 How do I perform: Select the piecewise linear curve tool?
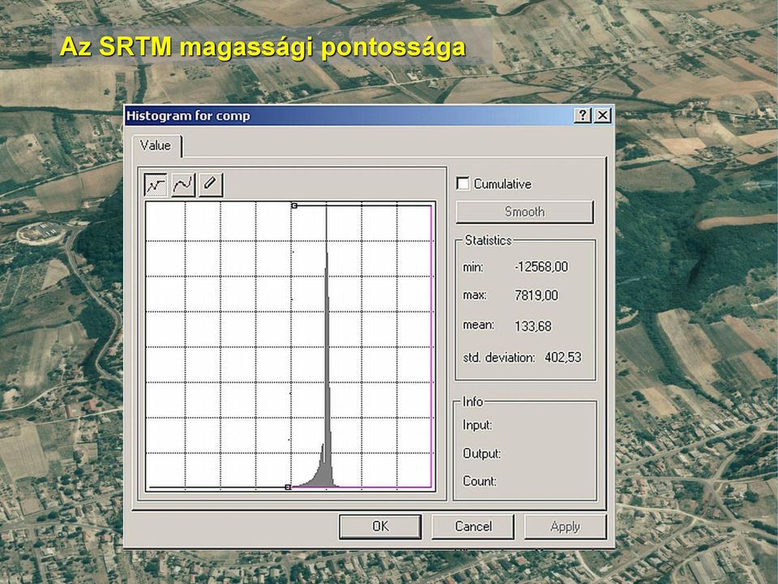tap(156, 185)
